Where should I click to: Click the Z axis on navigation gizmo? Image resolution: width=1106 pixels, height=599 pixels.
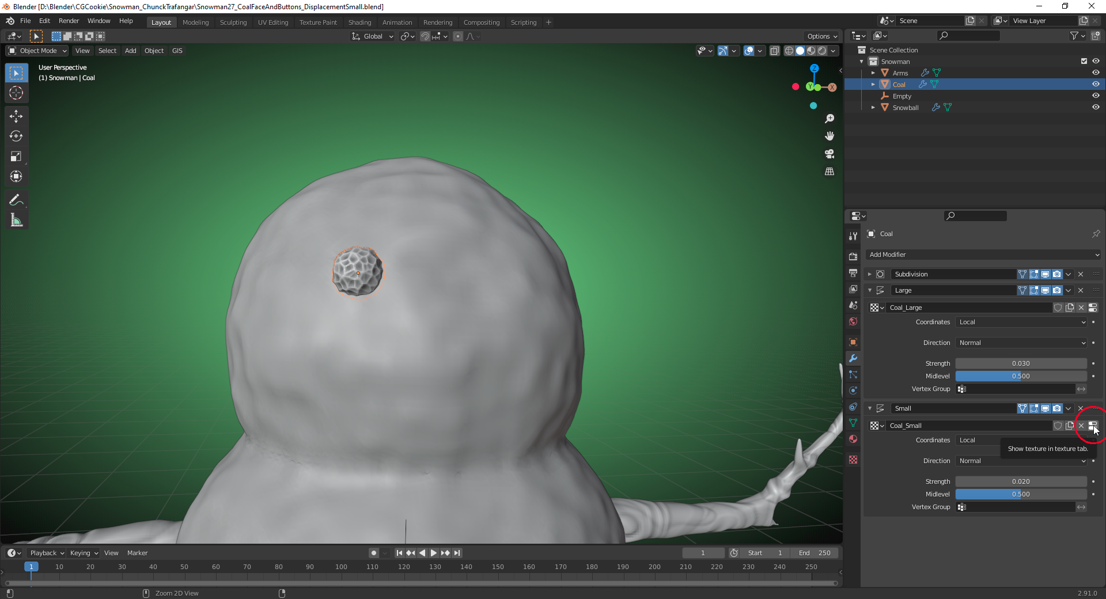pos(814,69)
